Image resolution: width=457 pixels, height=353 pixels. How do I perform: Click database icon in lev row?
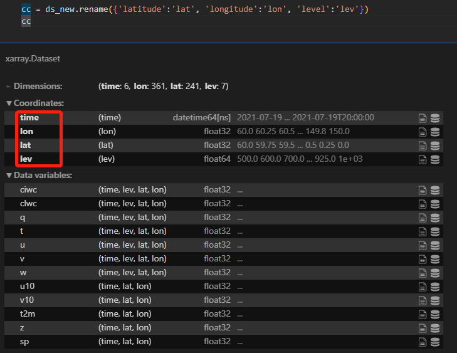(435, 159)
